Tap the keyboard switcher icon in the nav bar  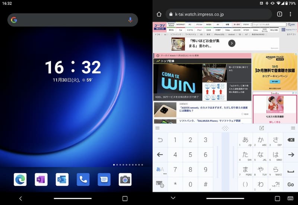(290, 198)
